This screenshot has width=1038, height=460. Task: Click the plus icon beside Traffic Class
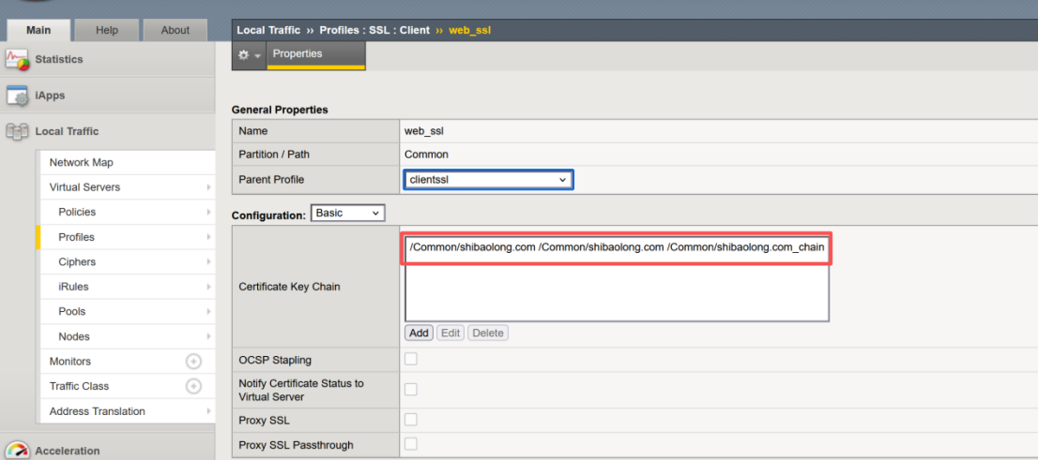pyautogui.click(x=193, y=386)
